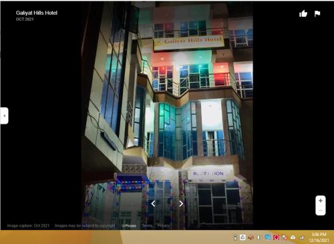Show previous photo with left chevron
This screenshot has height=244, width=334.
pos(153,203)
